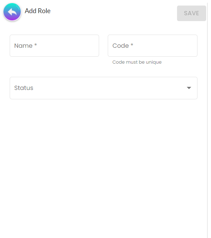Click the Status dropdown arrow

tap(189, 88)
